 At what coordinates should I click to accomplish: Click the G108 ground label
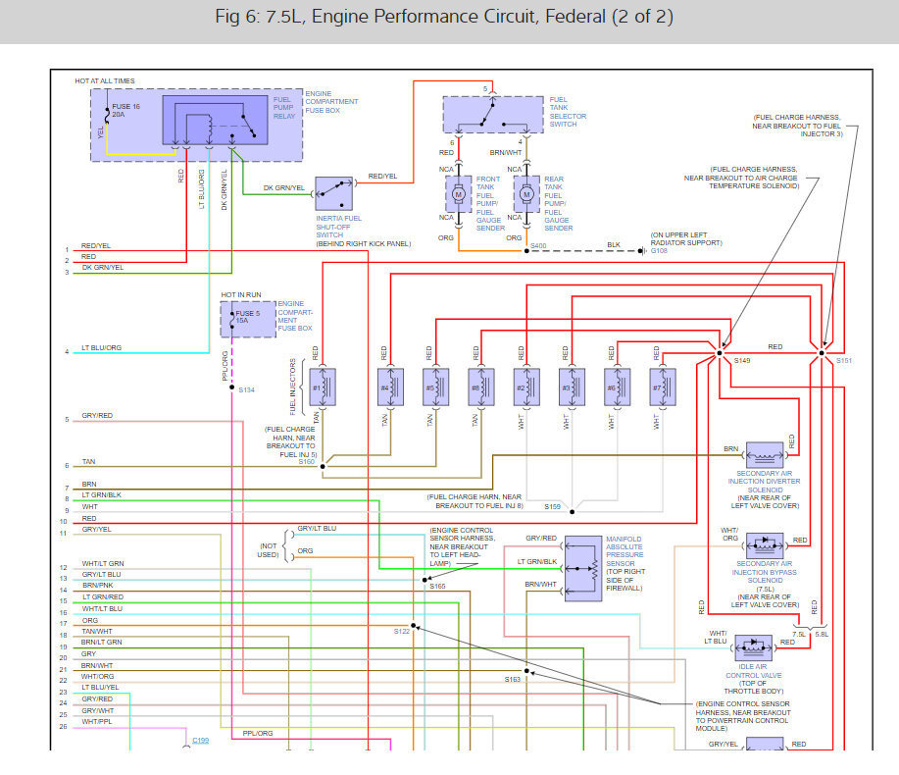click(x=659, y=251)
